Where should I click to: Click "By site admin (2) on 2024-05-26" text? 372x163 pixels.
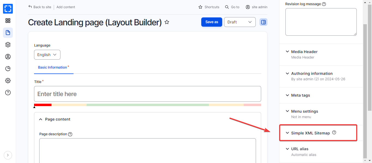coord(318,79)
